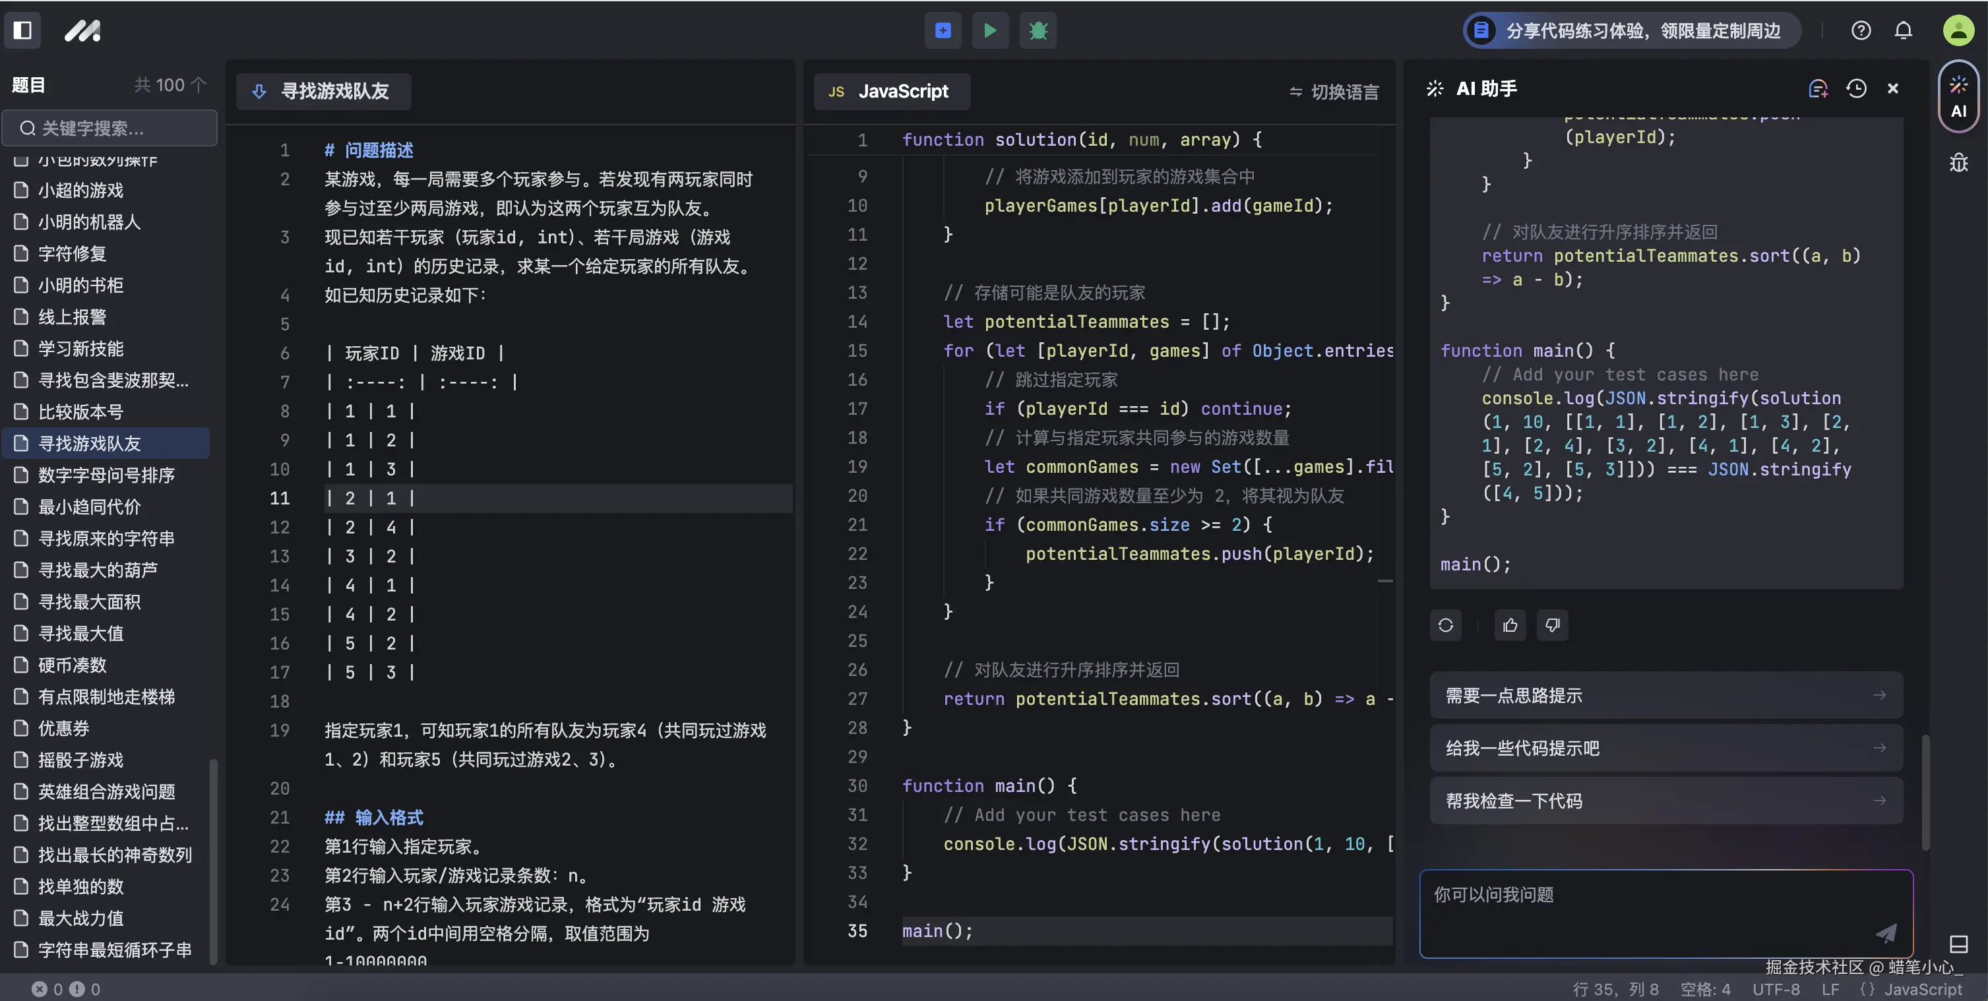Give thumbs-up to the AI response

(x=1510, y=625)
